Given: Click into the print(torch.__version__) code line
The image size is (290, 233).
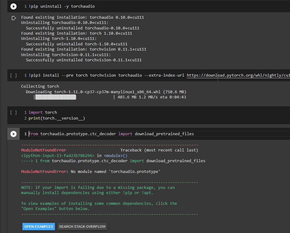Looking at the screenshot, I should (x=56, y=118).
